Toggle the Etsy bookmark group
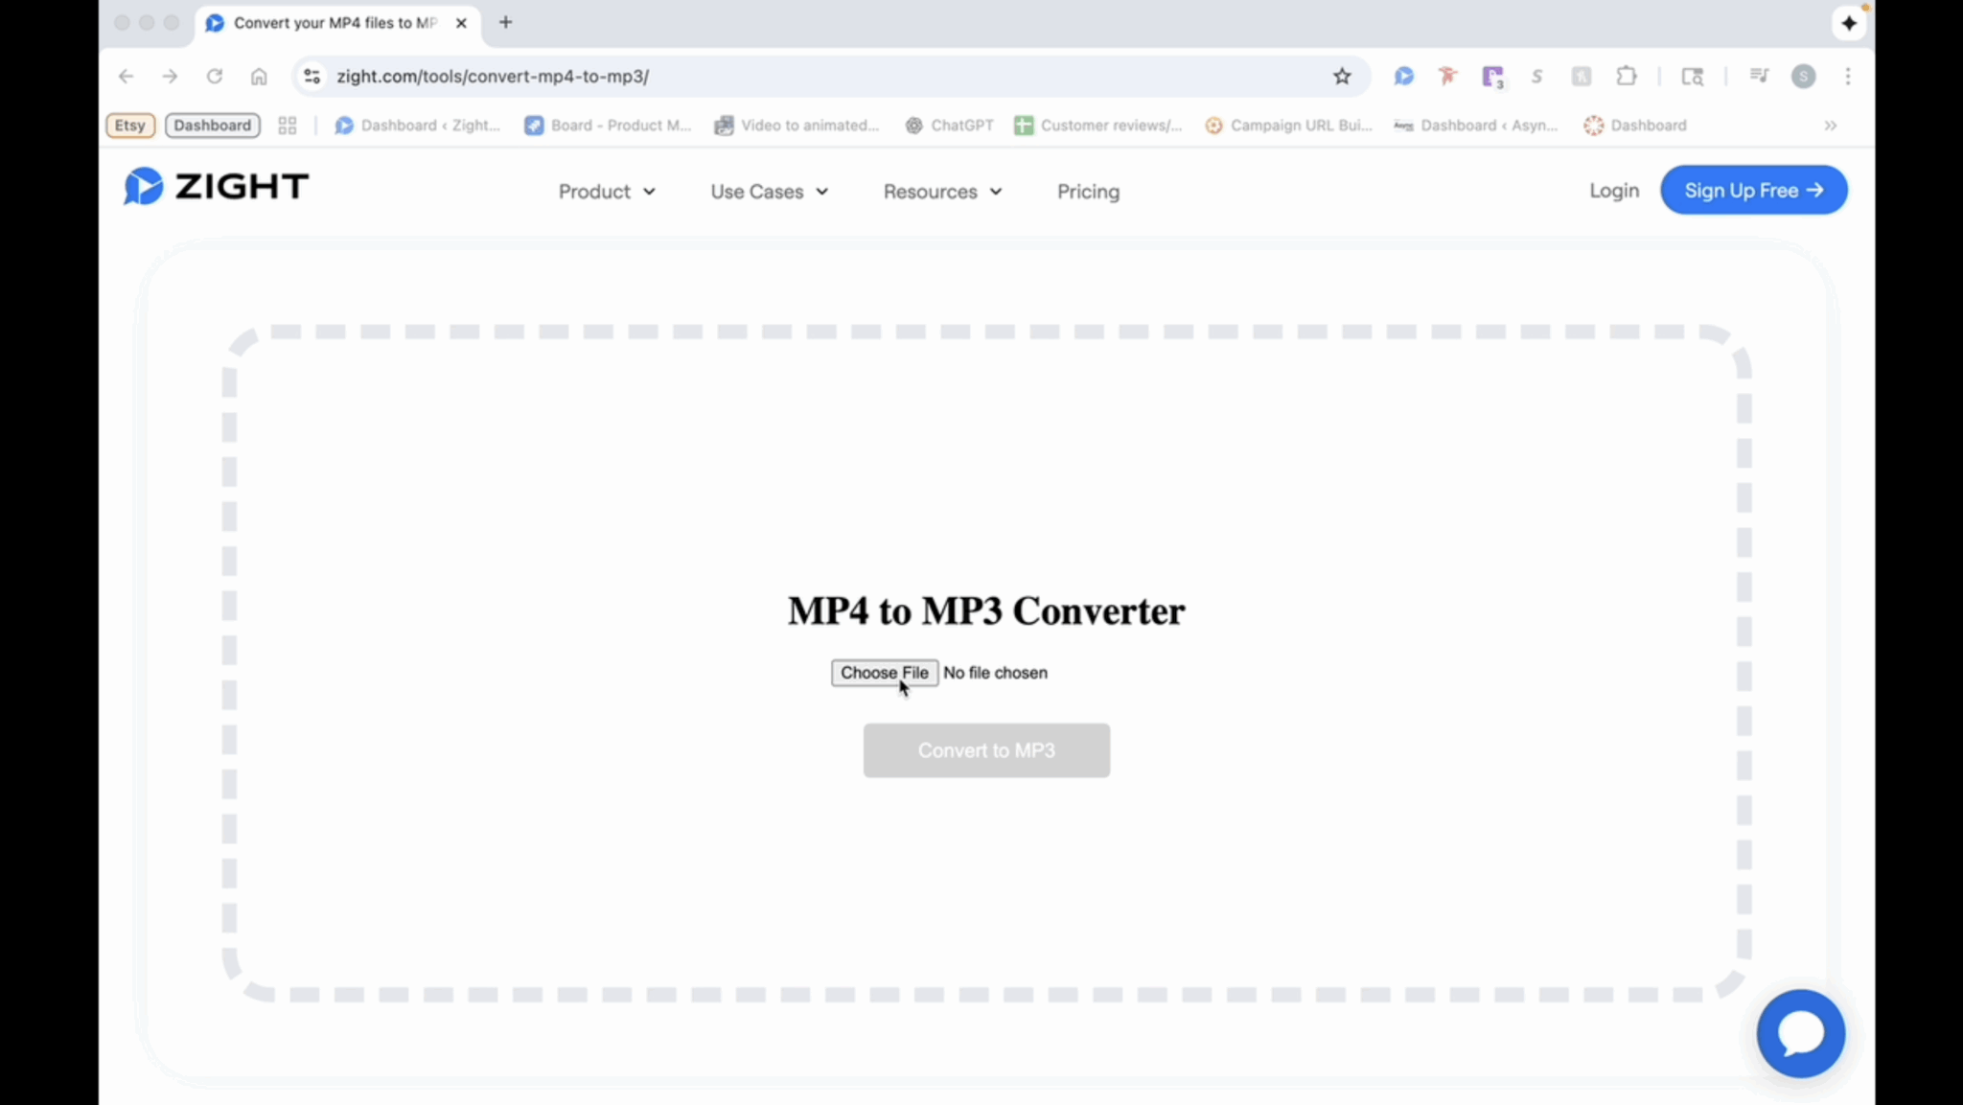The width and height of the screenshot is (1963, 1105). pos(130,125)
